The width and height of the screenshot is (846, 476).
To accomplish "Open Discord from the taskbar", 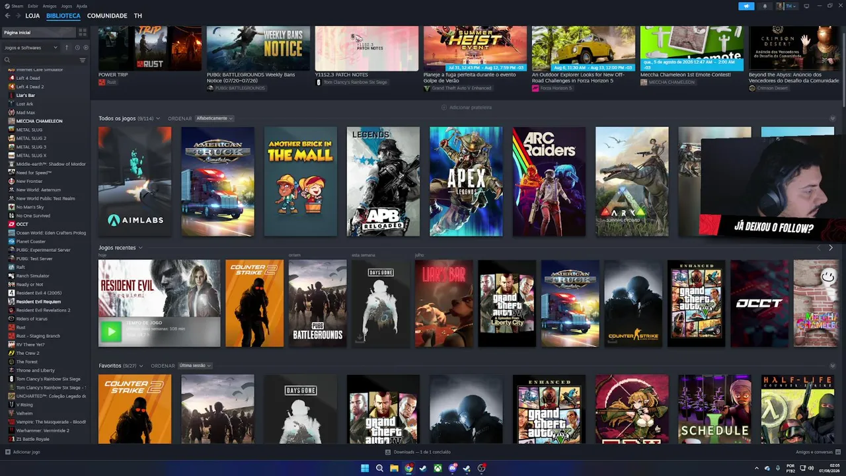I will [453, 468].
